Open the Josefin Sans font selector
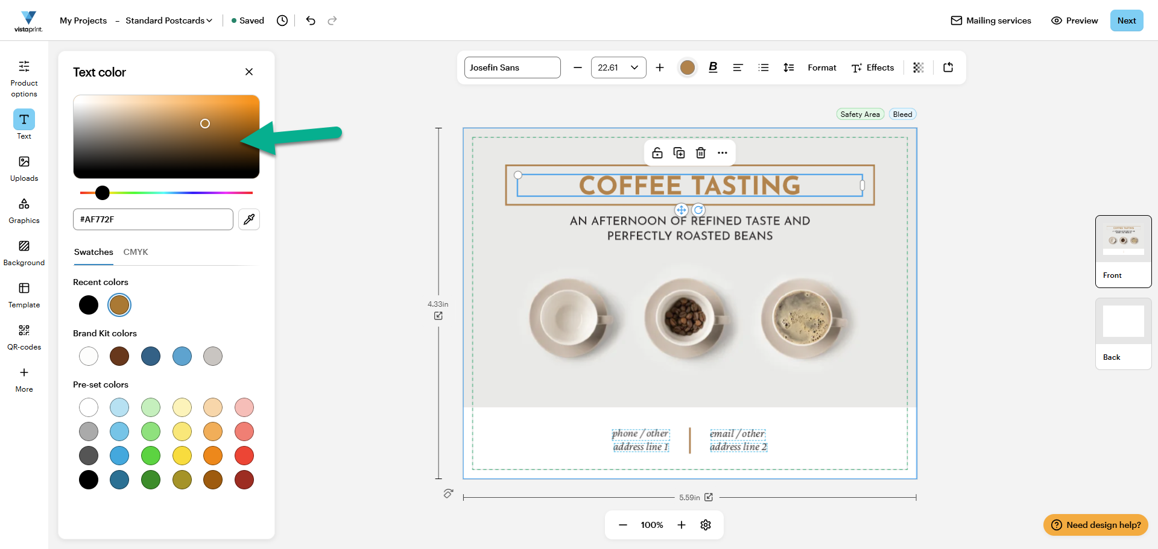Viewport: 1158px width, 549px height. tap(513, 67)
